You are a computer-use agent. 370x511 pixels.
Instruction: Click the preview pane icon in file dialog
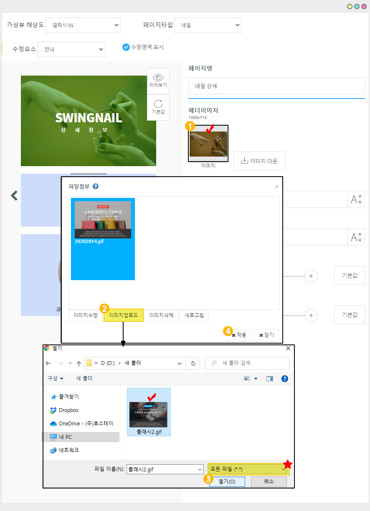270,379
